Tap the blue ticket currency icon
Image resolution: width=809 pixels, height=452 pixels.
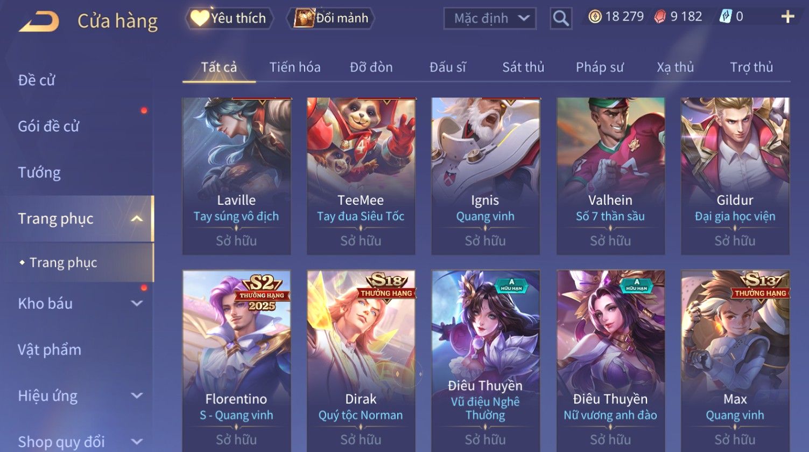726,17
